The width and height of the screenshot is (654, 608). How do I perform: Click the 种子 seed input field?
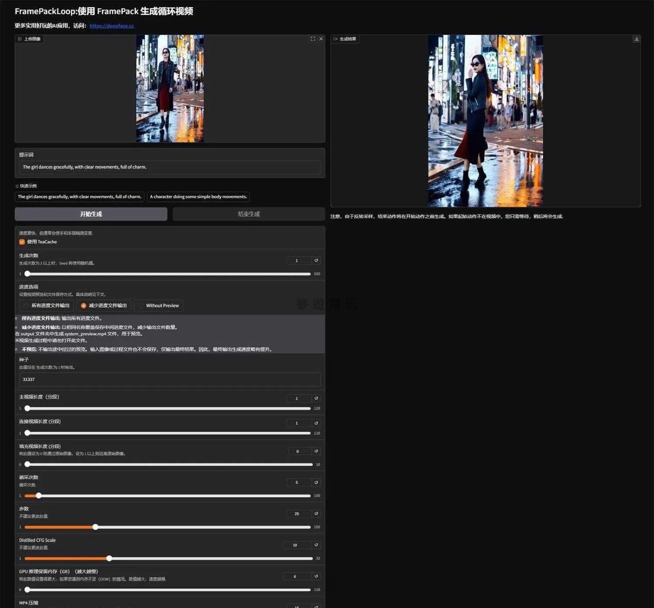coord(170,380)
